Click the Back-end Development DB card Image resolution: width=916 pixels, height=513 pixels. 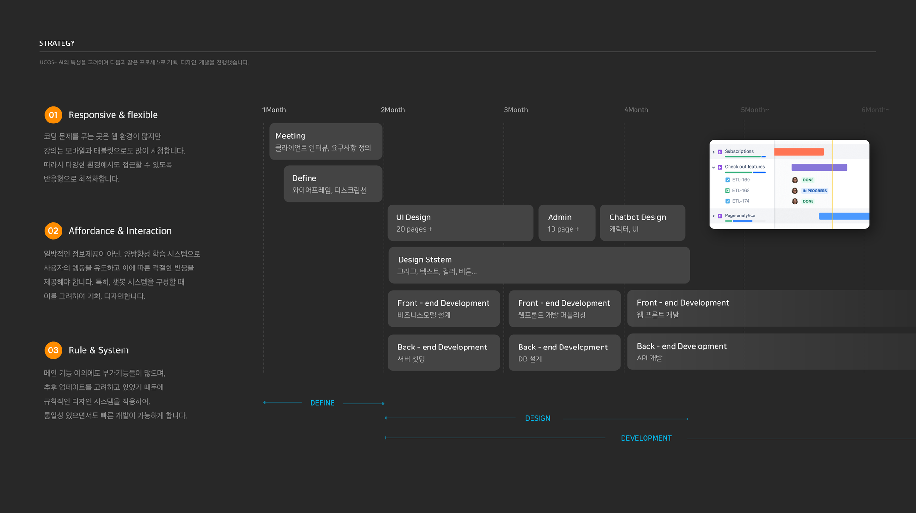[564, 353]
